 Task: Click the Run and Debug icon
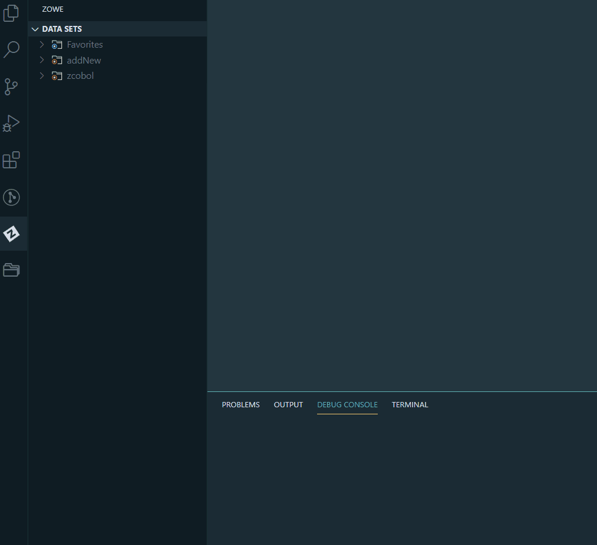tap(11, 124)
